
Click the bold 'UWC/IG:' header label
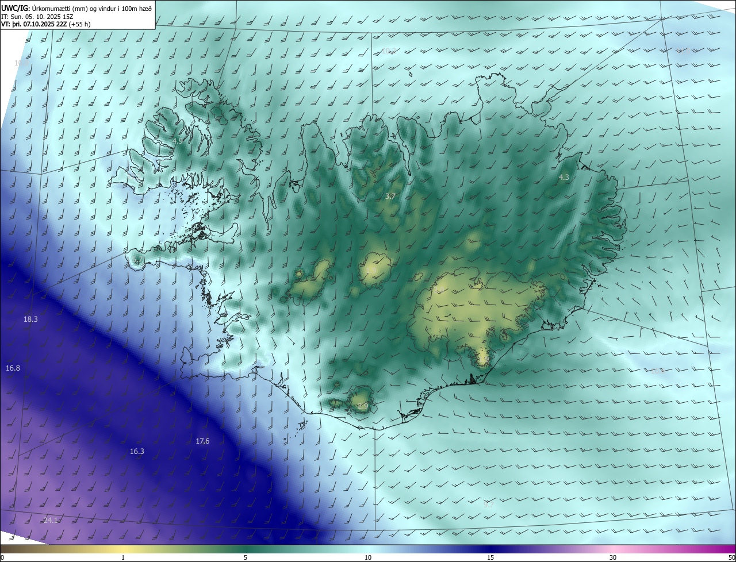click(x=15, y=8)
